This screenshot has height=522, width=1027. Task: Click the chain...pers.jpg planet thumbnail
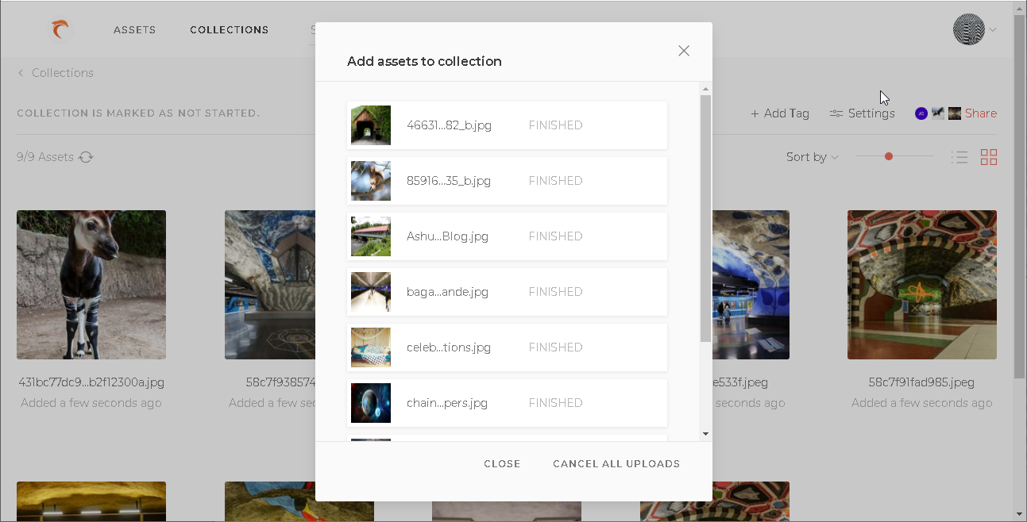(x=371, y=403)
